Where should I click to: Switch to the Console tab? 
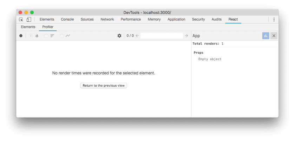tap(67, 20)
